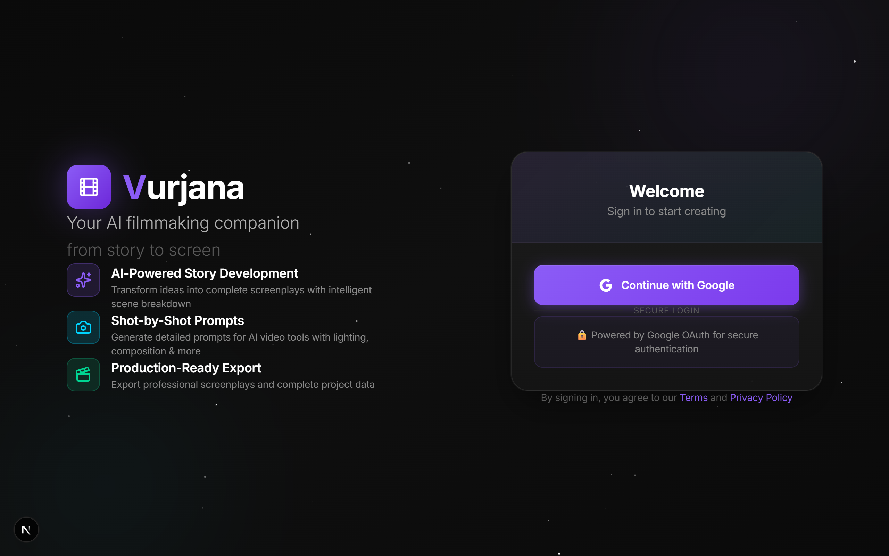Click the Powered by Google OAuth notice box
The height and width of the screenshot is (556, 889).
coord(666,342)
